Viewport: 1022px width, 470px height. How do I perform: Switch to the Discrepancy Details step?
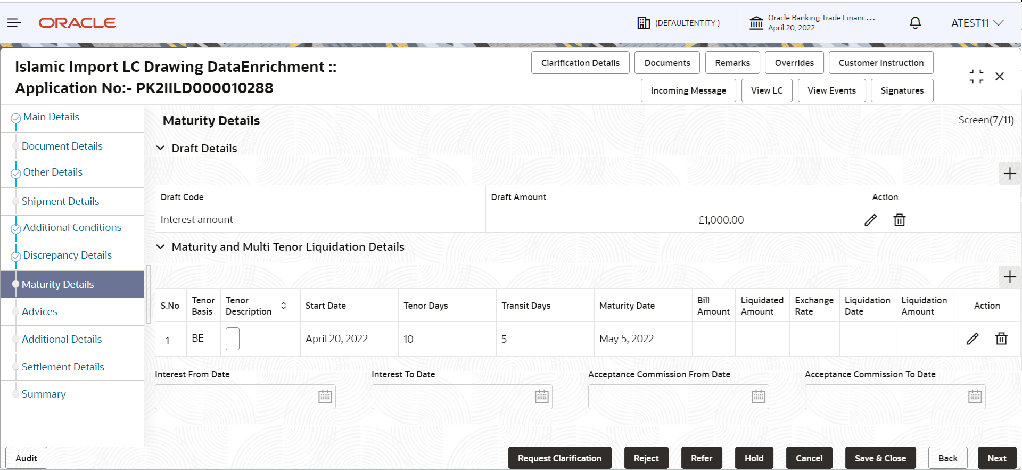tap(67, 255)
